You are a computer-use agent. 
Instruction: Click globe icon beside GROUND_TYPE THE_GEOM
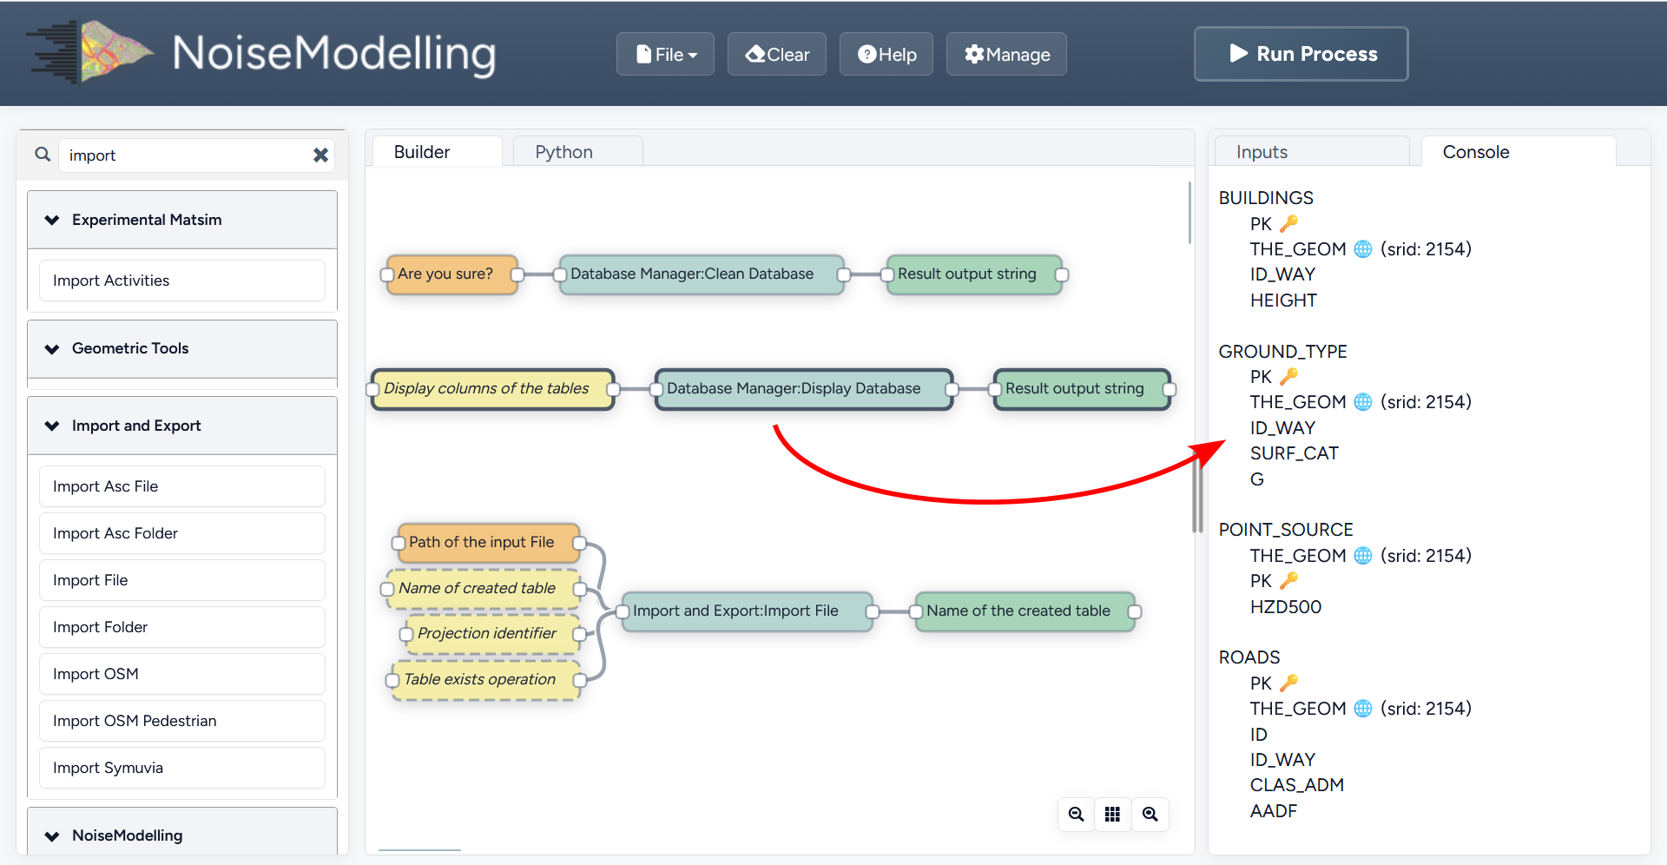(x=1363, y=402)
